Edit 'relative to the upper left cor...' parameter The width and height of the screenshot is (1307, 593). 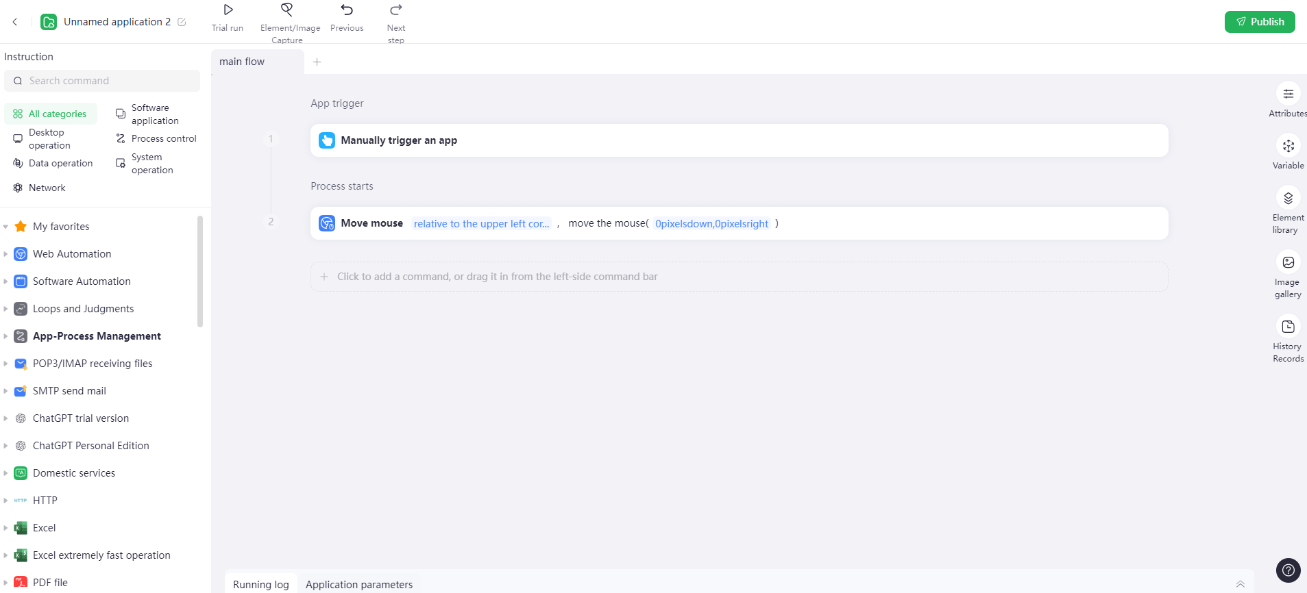click(x=481, y=223)
